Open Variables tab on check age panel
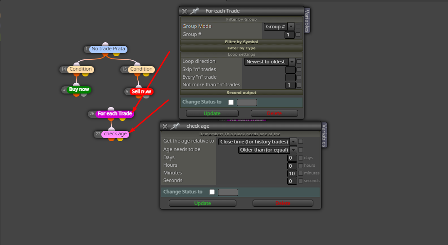448x245 pixels. coord(324,135)
